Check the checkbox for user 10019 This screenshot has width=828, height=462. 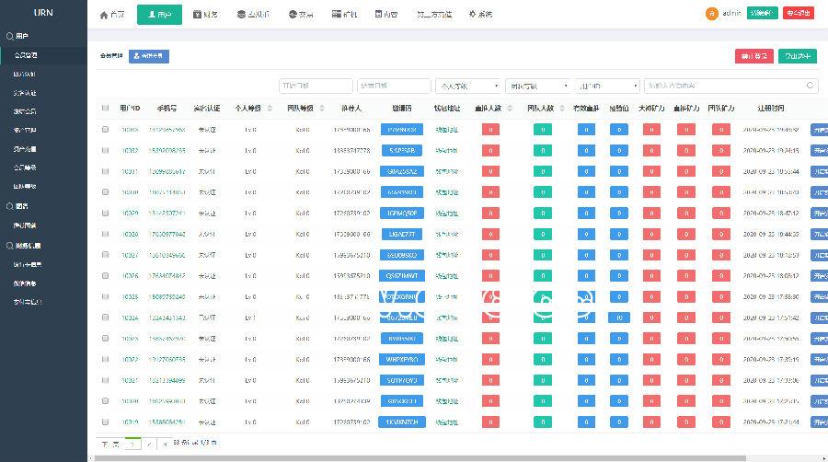point(105,422)
